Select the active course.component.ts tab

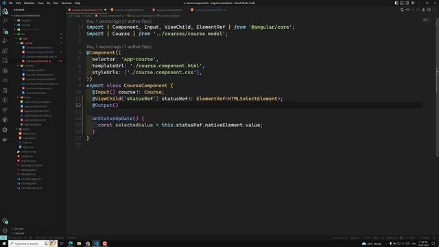[x=87, y=10]
